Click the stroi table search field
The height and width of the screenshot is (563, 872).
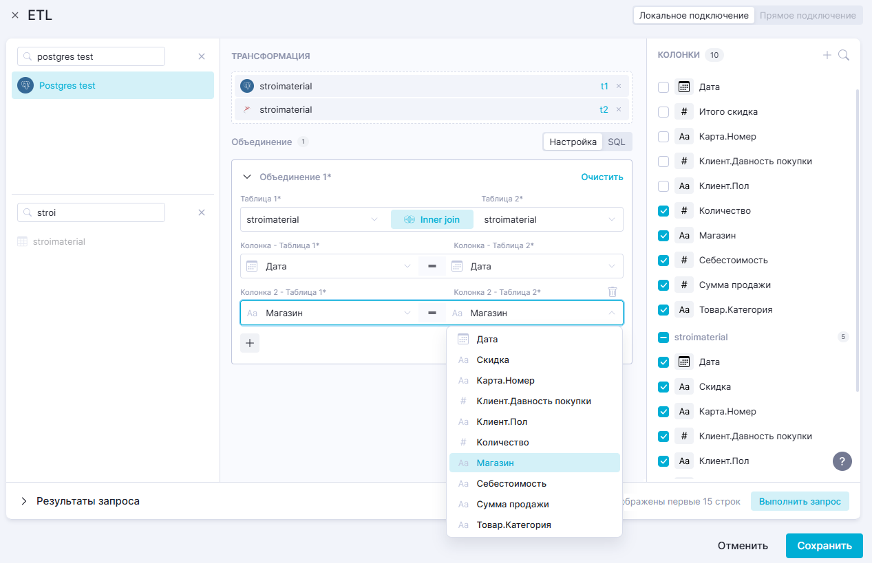pos(91,213)
